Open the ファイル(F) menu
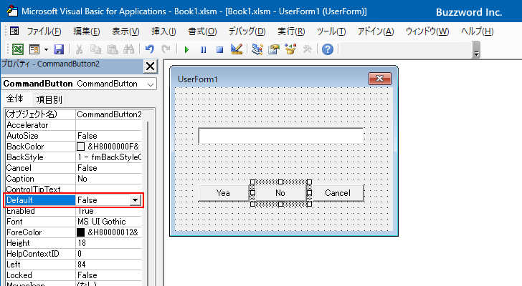 [x=44, y=31]
